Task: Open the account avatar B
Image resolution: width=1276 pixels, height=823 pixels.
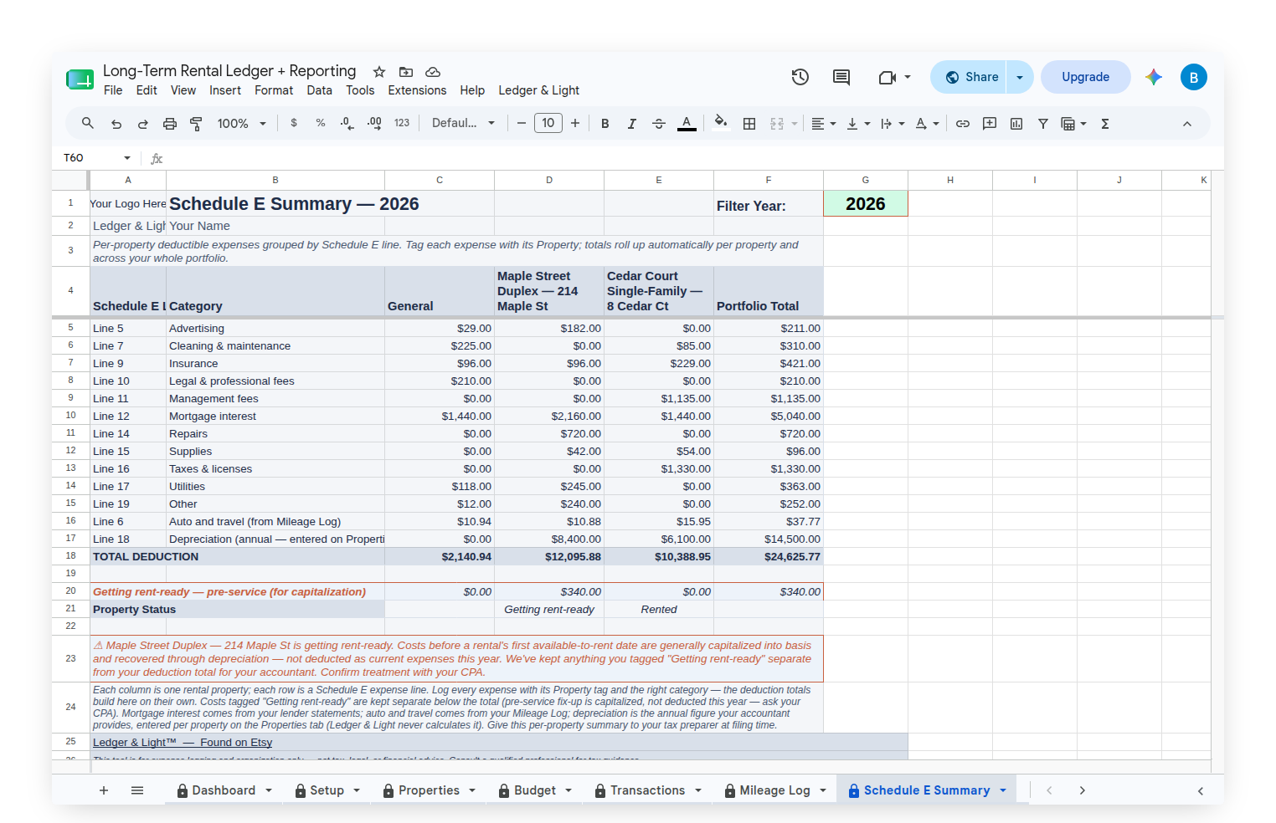Action: 1194,77
